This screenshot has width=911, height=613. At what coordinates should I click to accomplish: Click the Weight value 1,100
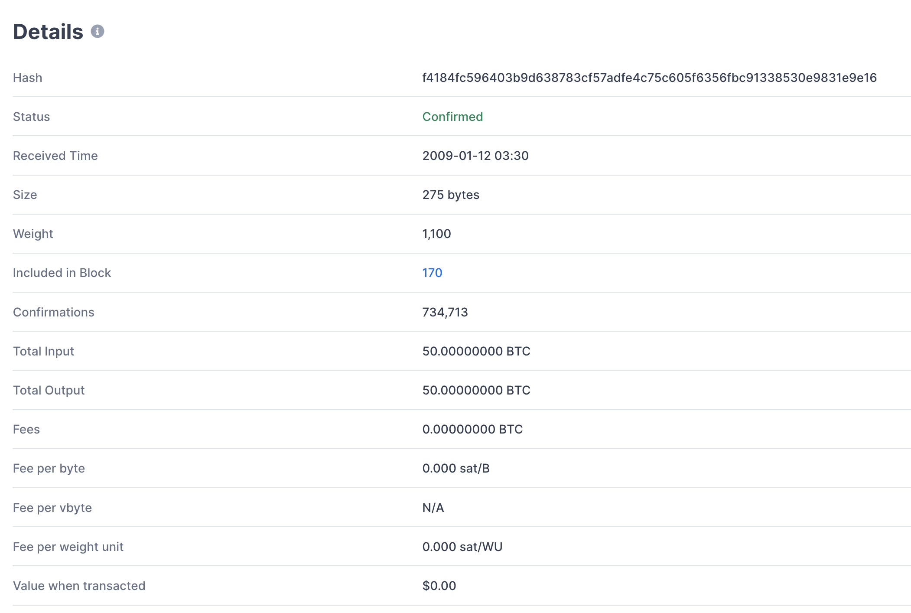click(x=436, y=234)
